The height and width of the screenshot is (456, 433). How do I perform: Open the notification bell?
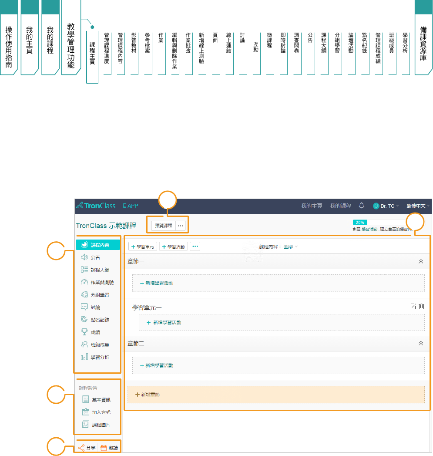coord(362,206)
